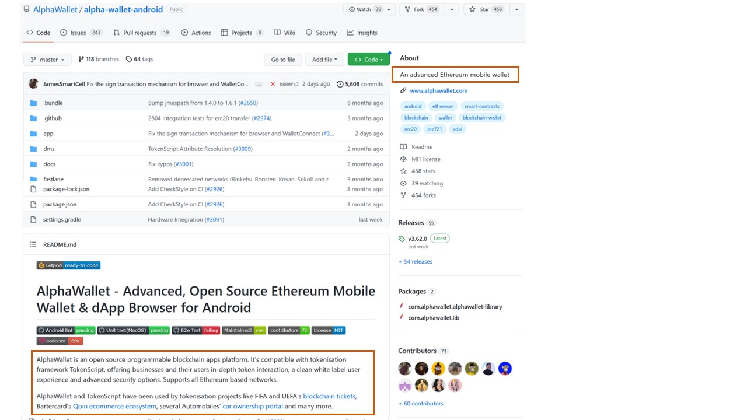This screenshot has width=747, height=420.
Task: Click the MIT license scale icon
Action: (403, 159)
